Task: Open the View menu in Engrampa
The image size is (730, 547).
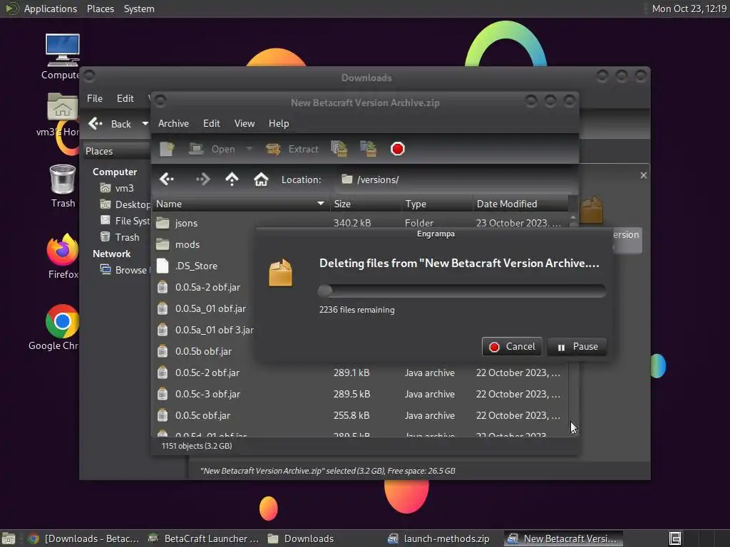Action: click(x=245, y=123)
